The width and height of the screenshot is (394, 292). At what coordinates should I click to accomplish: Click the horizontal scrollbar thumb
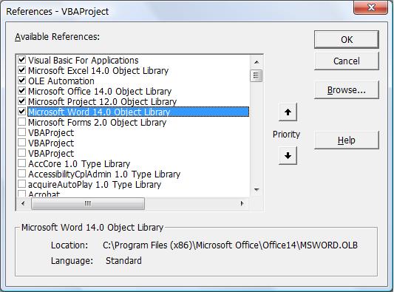(88, 203)
